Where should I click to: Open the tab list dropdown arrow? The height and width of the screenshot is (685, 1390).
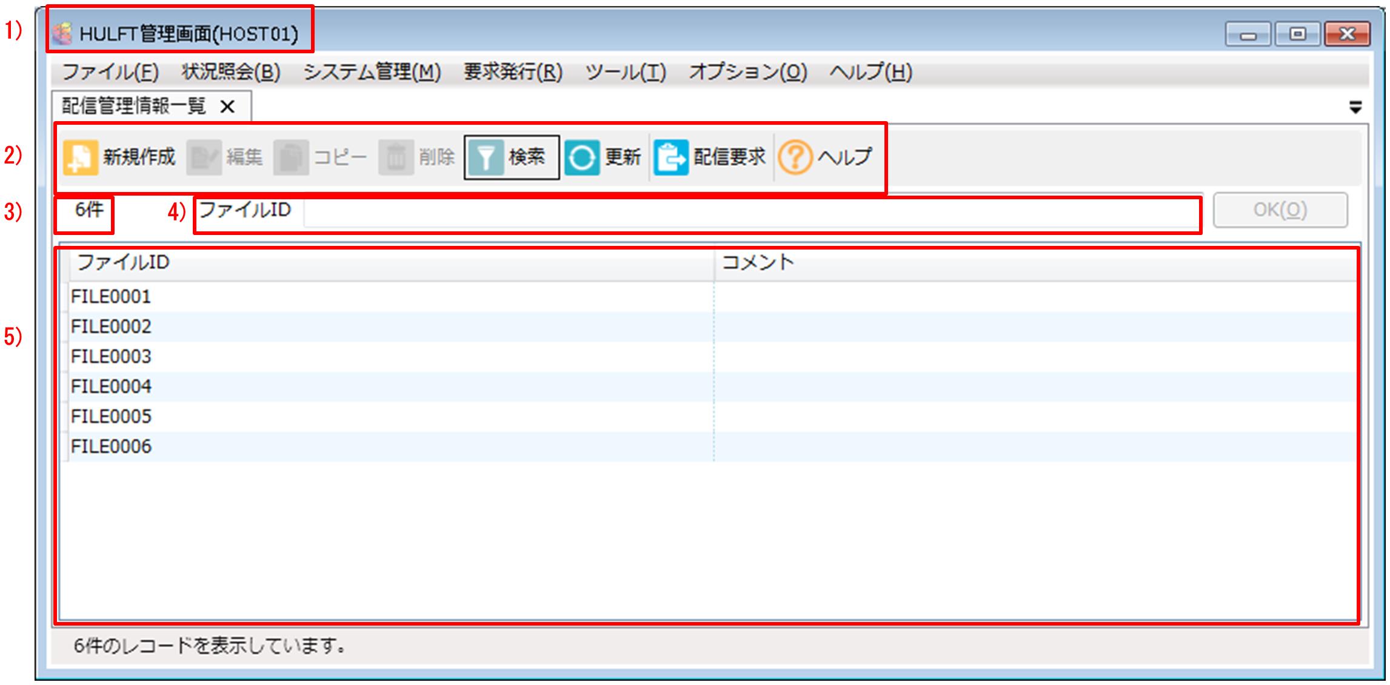click(x=1355, y=108)
